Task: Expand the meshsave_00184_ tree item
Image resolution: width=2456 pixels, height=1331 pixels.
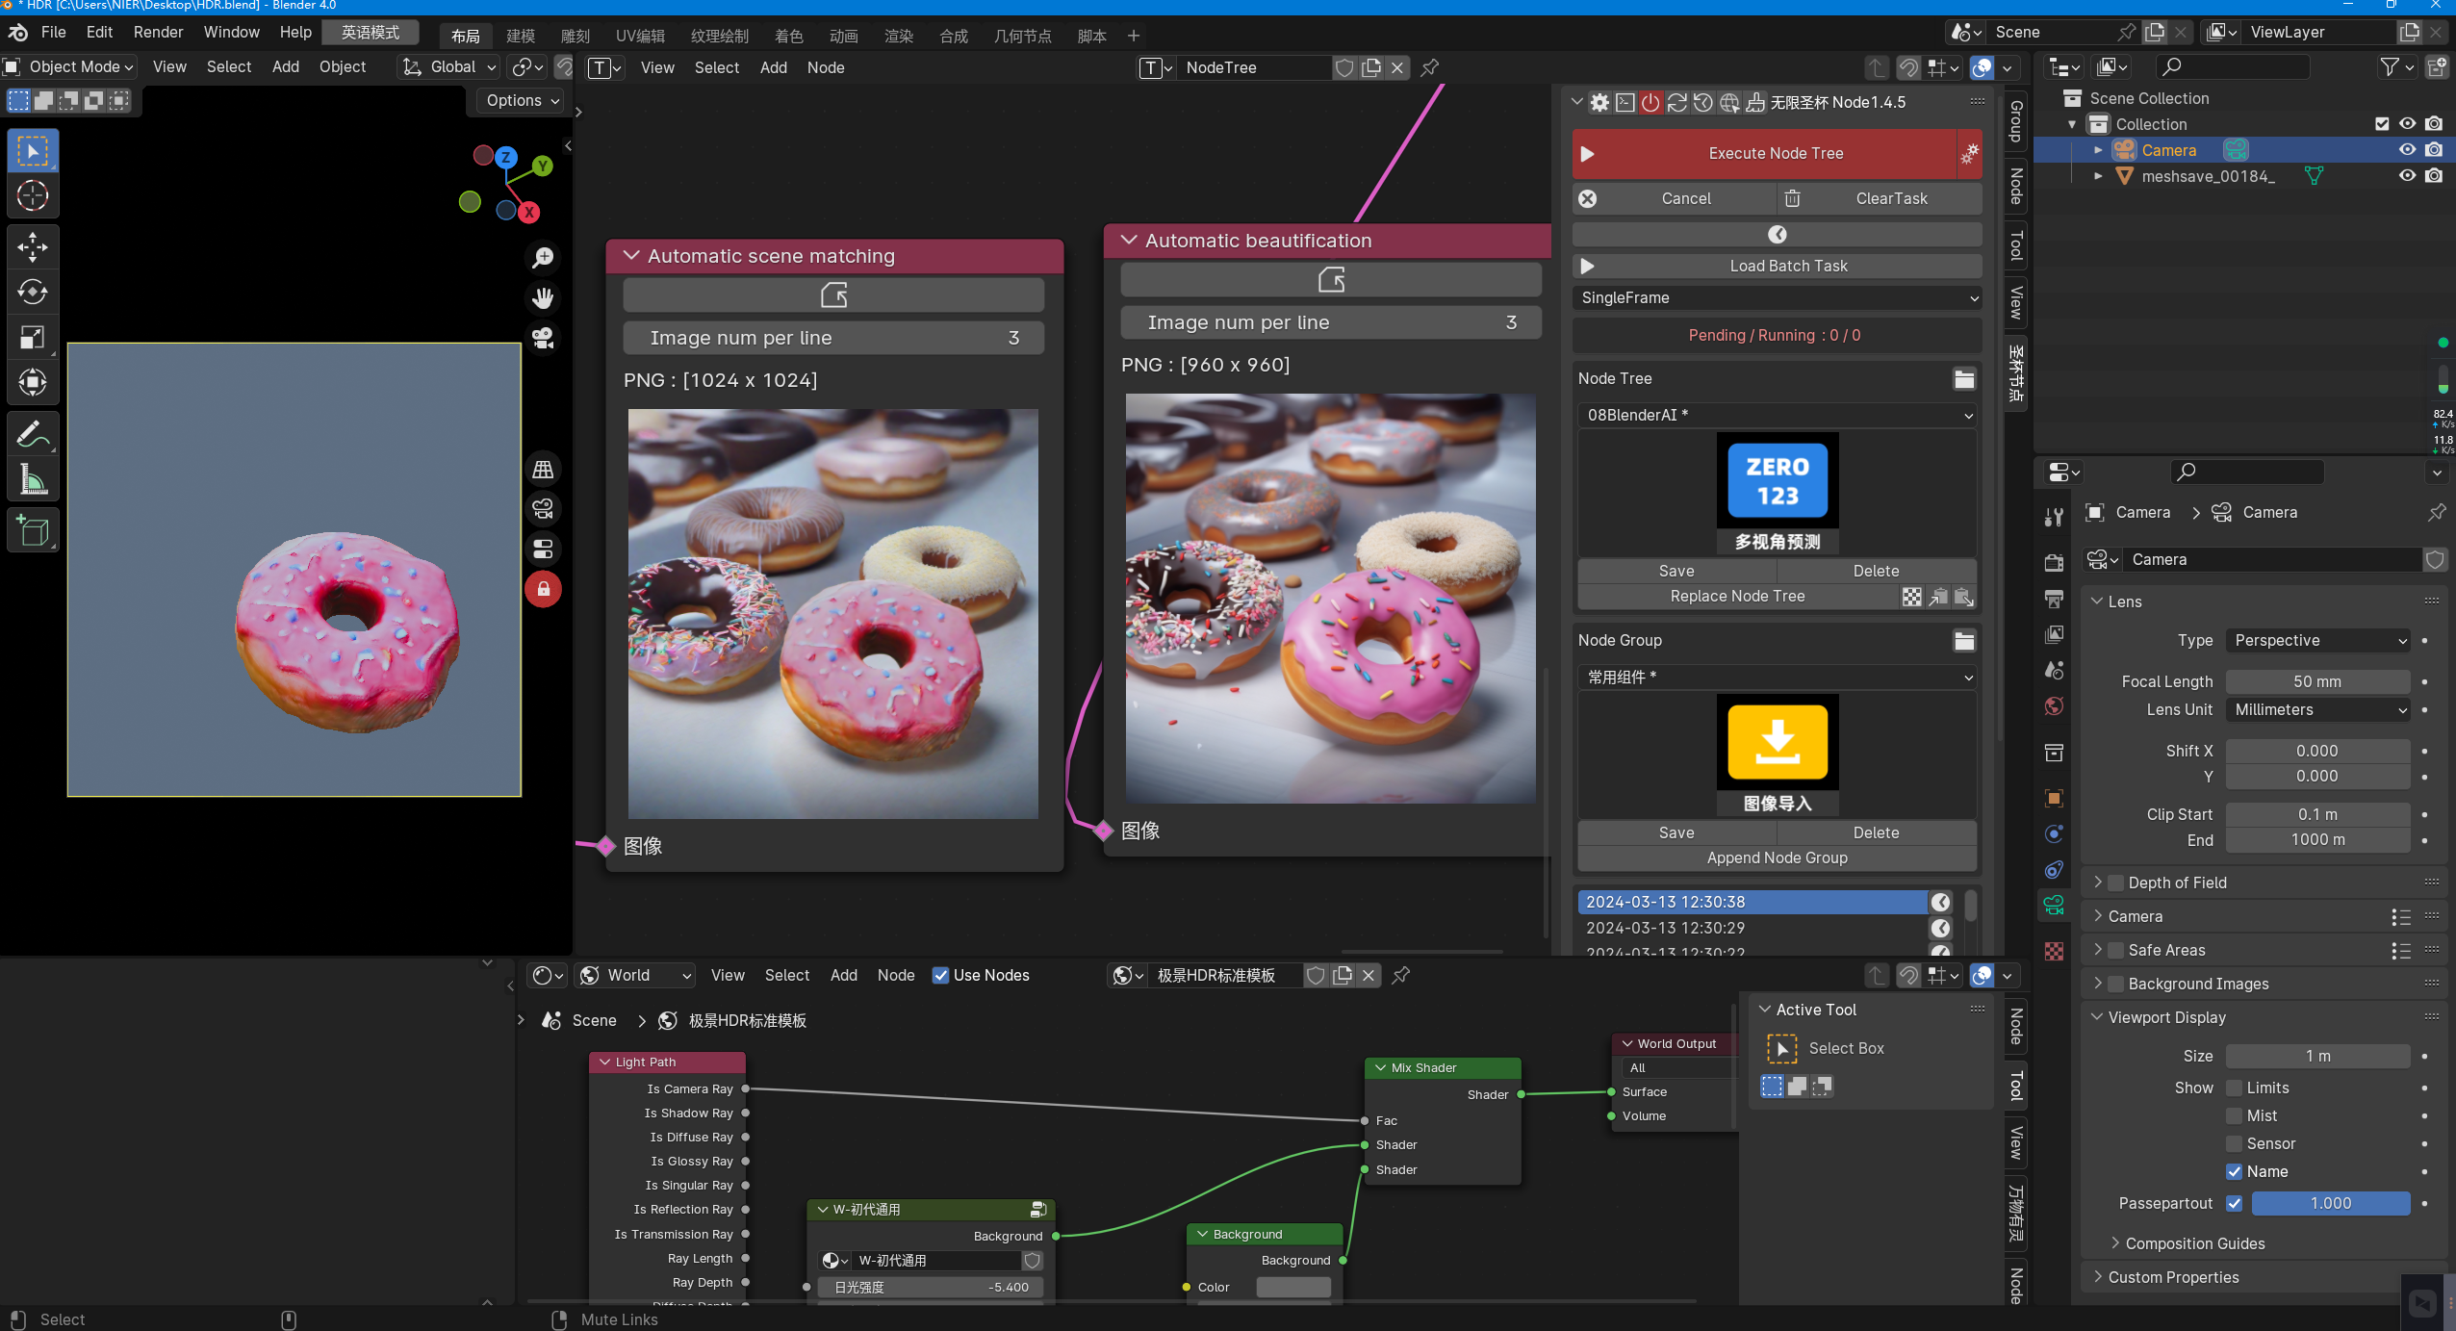Action: 2098,177
